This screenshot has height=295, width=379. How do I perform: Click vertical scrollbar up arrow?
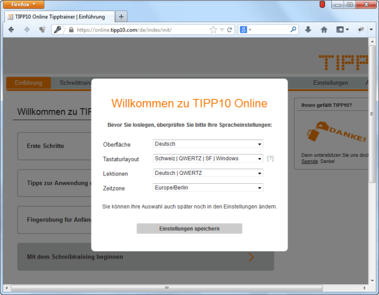pyautogui.click(x=372, y=41)
